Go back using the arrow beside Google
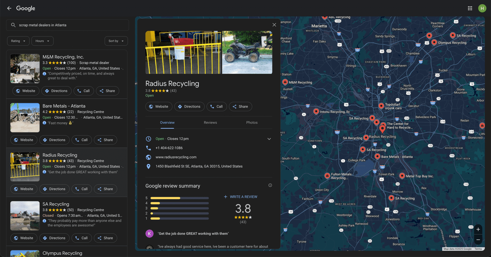This screenshot has width=491, height=257. pyautogui.click(x=9, y=8)
